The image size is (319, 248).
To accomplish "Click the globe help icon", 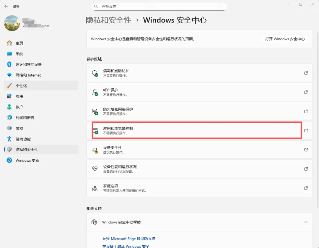I will click(94, 222).
